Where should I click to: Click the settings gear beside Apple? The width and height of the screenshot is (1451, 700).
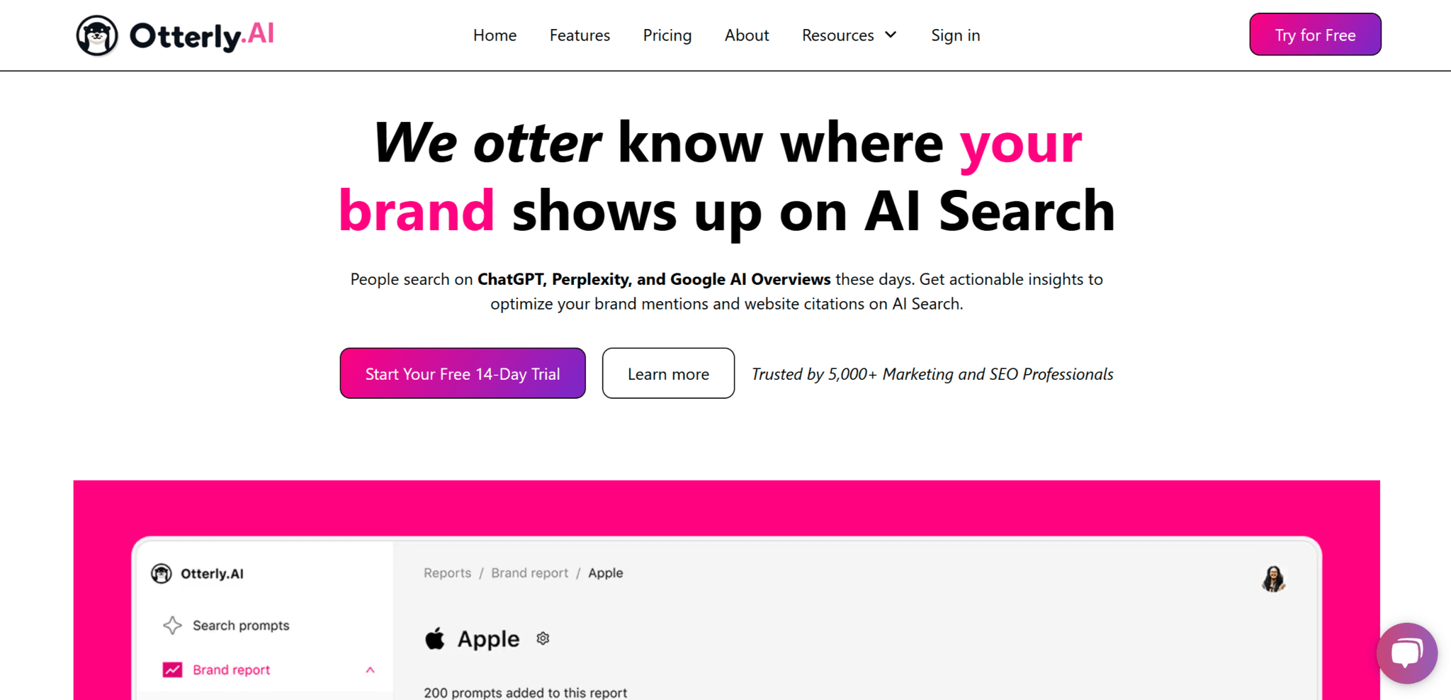point(543,638)
